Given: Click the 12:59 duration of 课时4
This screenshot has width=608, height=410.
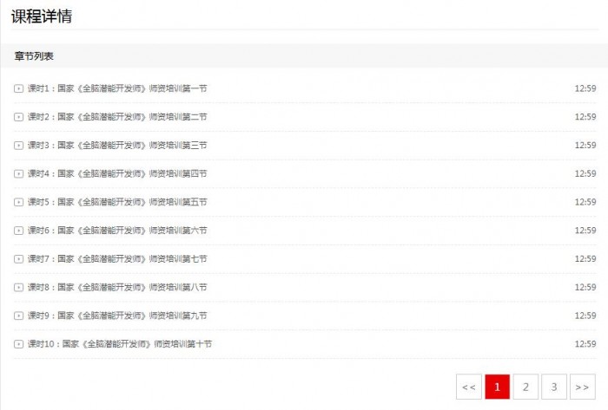Looking at the screenshot, I should [585, 173].
